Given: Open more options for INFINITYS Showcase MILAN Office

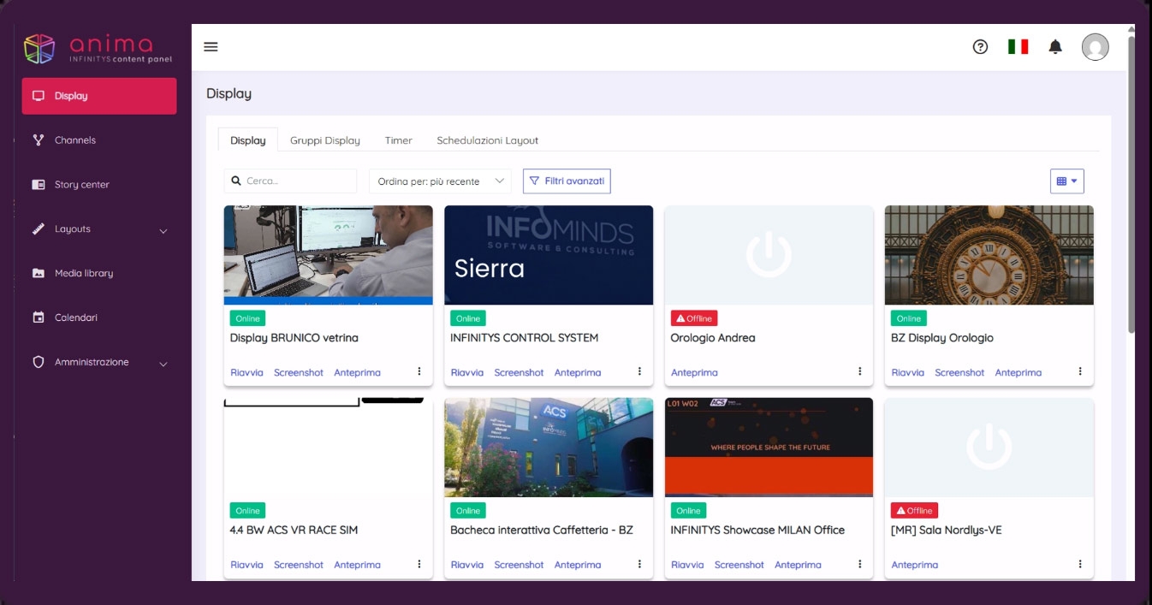Looking at the screenshot, I should pos(860,564).
